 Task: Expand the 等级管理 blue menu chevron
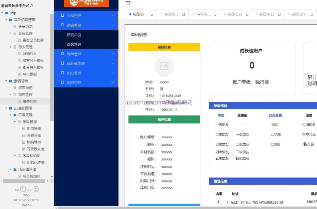(x=113, y=54)
